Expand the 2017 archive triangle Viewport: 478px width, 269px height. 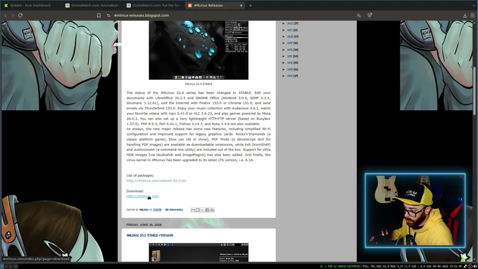point(284,56)
